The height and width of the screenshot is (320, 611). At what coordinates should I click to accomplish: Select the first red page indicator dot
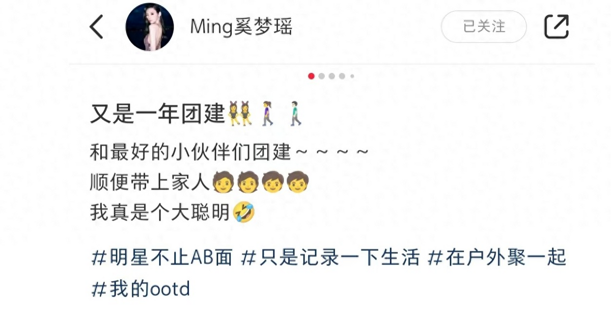pyautogui.click(x=311, y=76)
